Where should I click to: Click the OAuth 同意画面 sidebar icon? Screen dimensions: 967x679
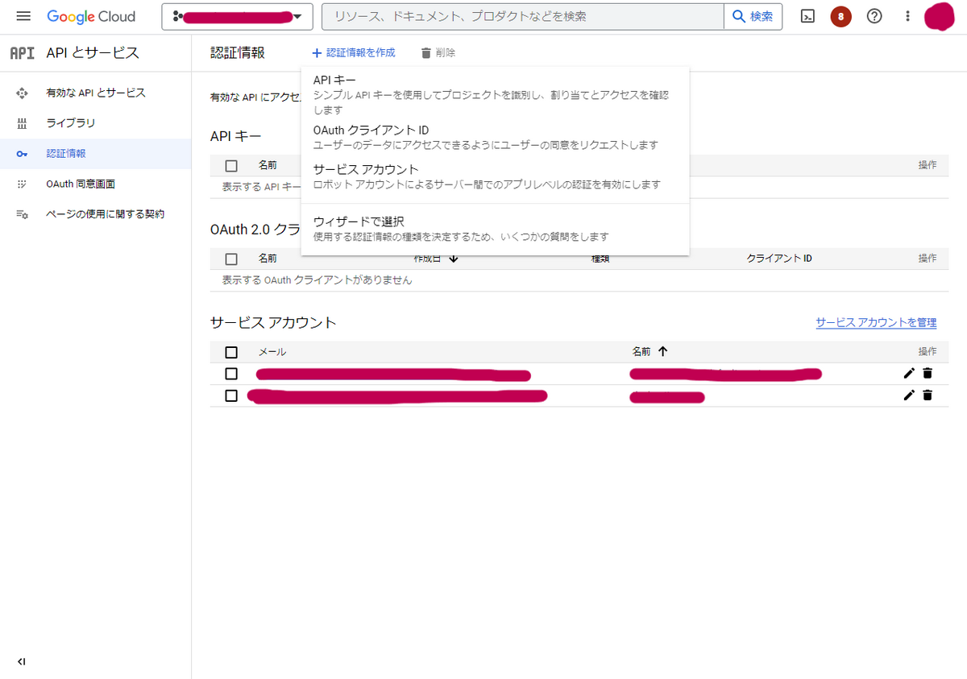[x=22, y=184]
